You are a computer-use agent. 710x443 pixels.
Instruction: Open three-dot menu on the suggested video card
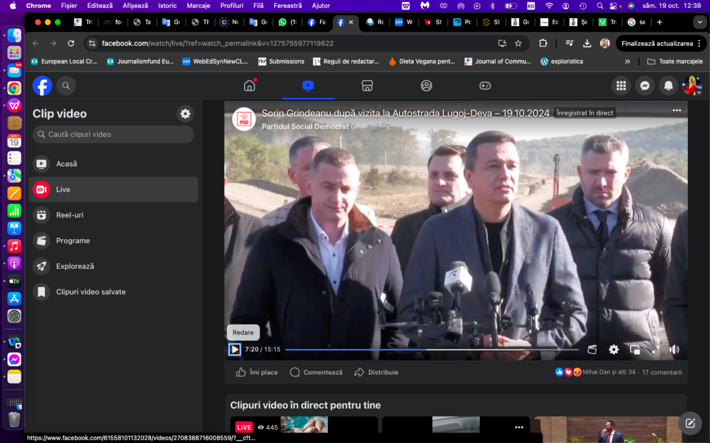519,427
